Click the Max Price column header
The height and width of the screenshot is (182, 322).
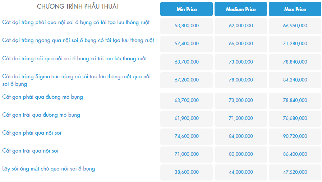click(295, 9)
